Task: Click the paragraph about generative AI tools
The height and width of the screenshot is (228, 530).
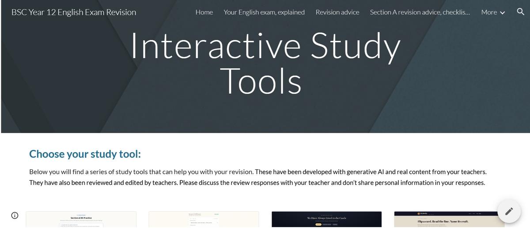Action: (258, 177)
